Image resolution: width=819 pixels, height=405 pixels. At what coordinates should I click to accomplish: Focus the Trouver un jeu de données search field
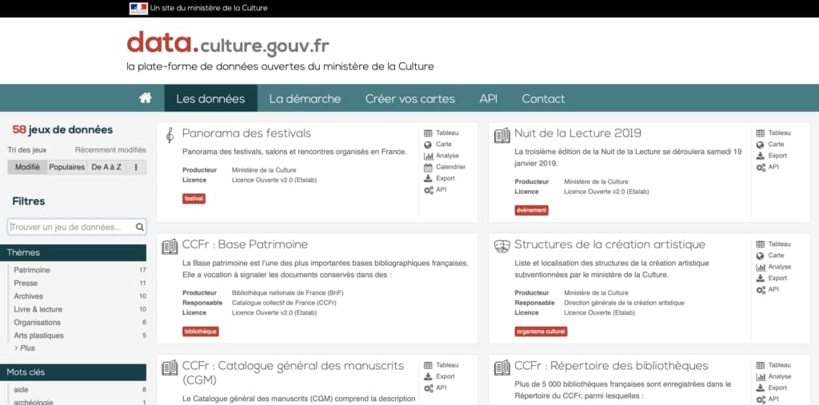pyautogui.click(x=70, y=228)
